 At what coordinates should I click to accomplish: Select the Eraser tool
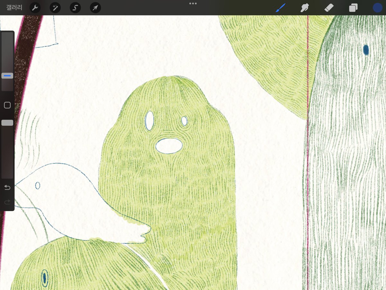(329, 8)
